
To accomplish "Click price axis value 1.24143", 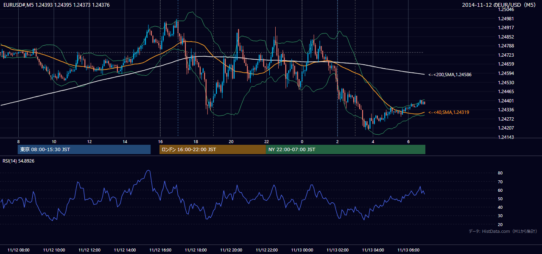I will click(506, 137).
